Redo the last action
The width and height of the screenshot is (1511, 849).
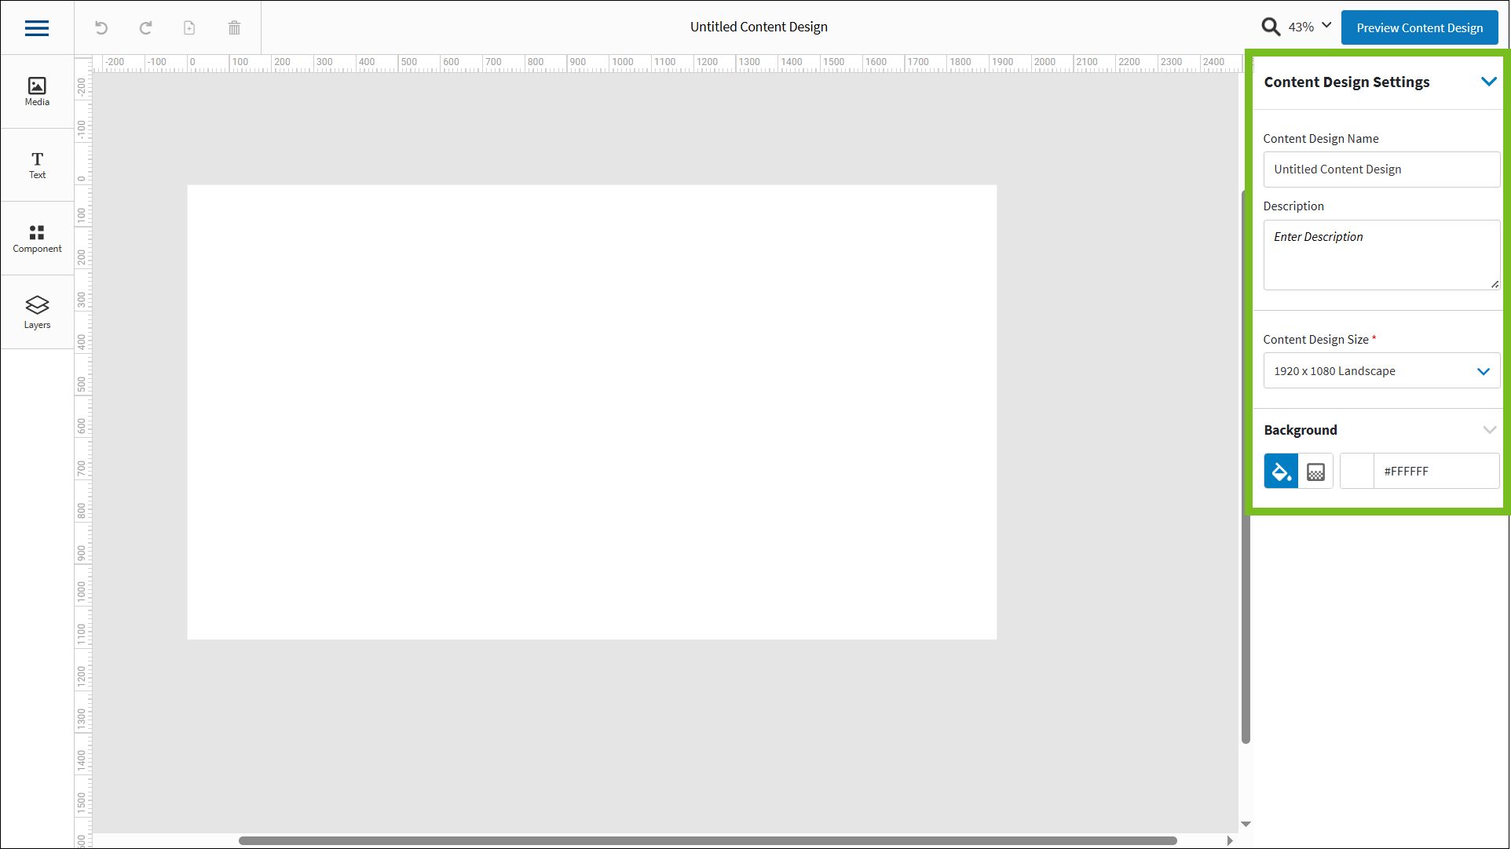coord(145,27)
